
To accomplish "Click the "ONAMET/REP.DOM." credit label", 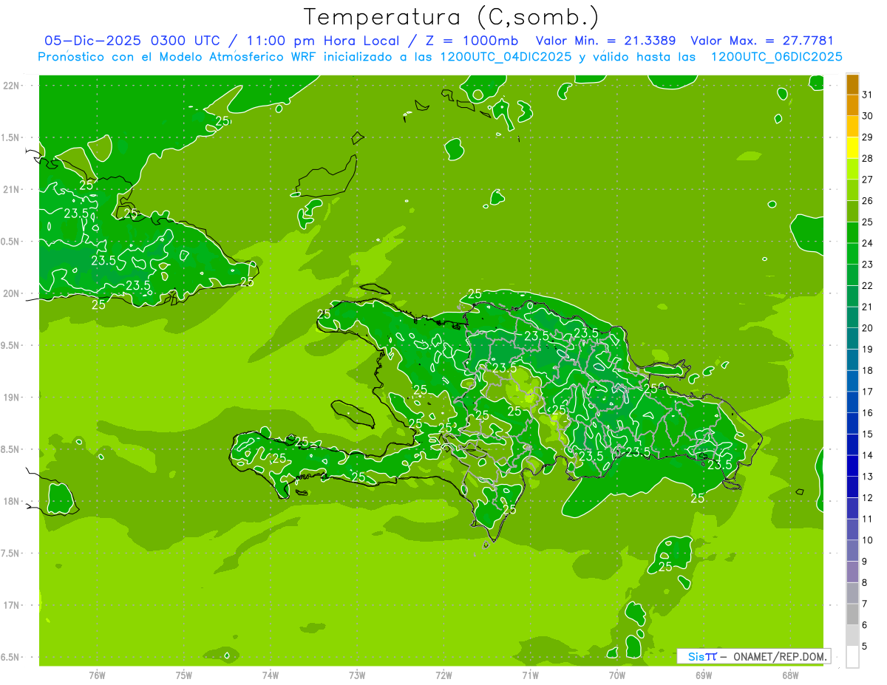I will click(779, 656).
